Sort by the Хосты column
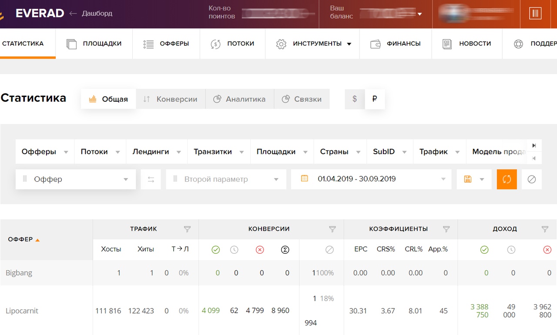 [x=111, y=249]
